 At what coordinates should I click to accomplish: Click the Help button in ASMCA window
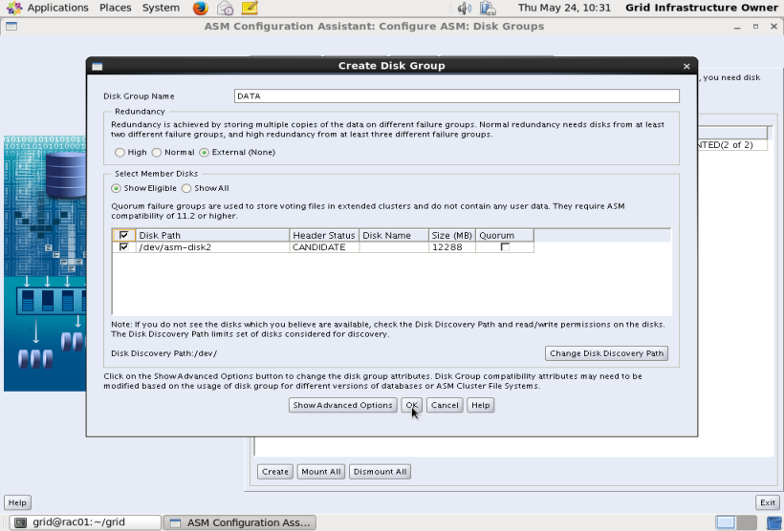[17, 502]
